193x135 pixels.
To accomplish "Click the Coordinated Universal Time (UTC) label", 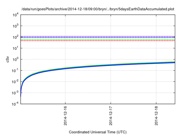I will coord(98,132).
